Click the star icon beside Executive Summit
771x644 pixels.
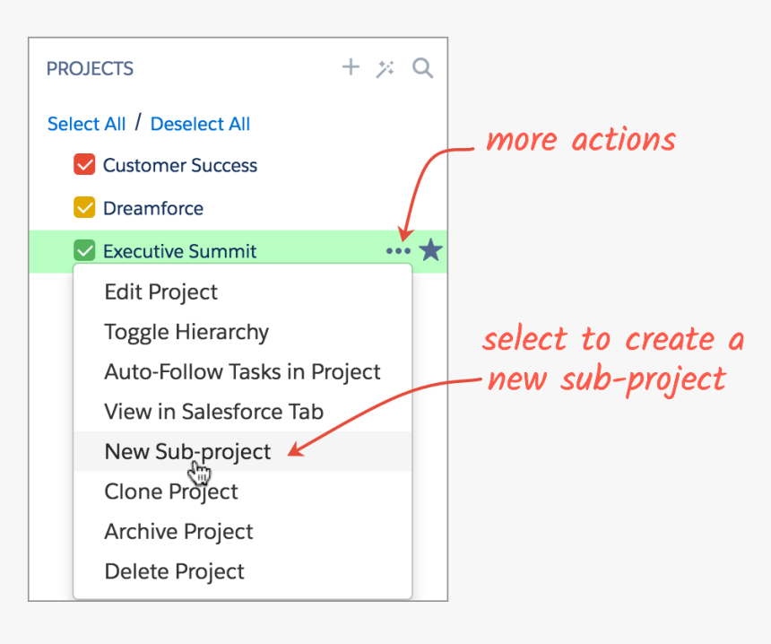coord(431,250)
